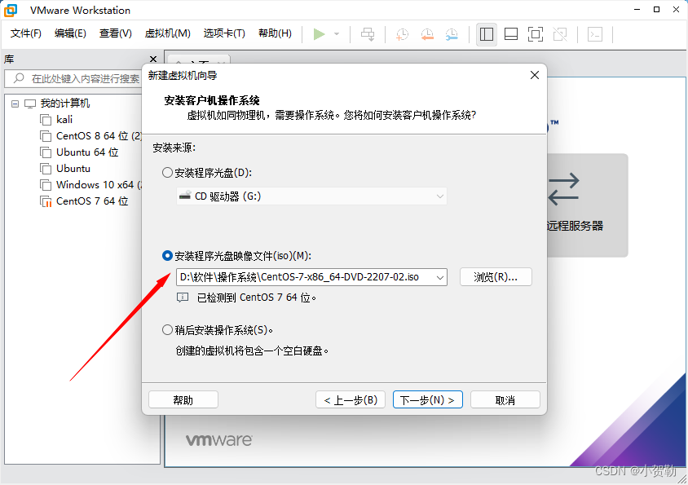688x485 pixels.
Task: Open the snapshot manager wrench icon
Action: click(452, 33)
